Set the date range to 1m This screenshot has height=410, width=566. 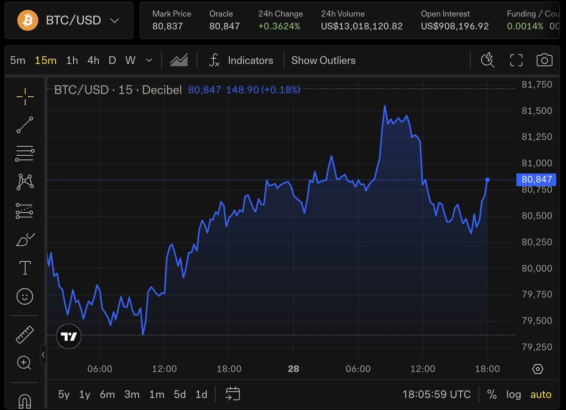point(157,394)
